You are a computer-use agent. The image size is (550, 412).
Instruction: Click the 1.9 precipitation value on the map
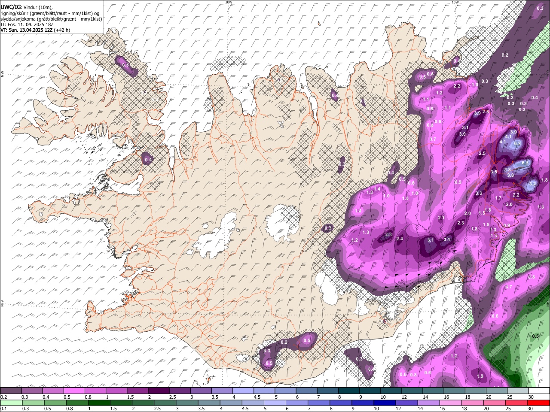[480, 376]
